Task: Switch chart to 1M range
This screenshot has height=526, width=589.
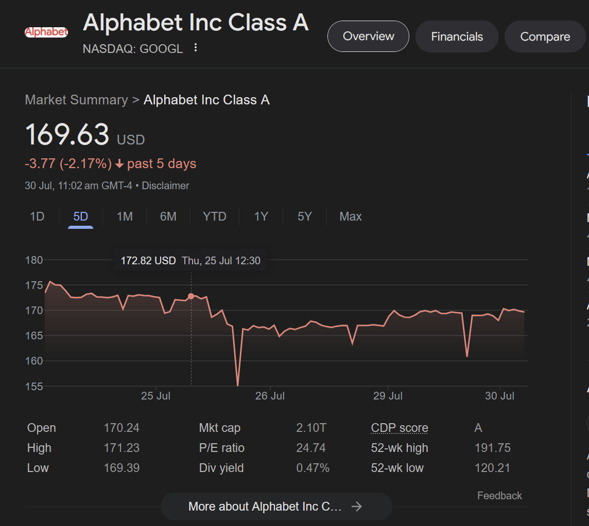Action: (x=124, y=216)
